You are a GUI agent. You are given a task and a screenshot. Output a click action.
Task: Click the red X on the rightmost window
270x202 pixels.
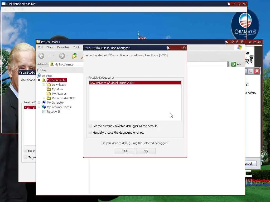pyautogui.click(x=257, y=71)
